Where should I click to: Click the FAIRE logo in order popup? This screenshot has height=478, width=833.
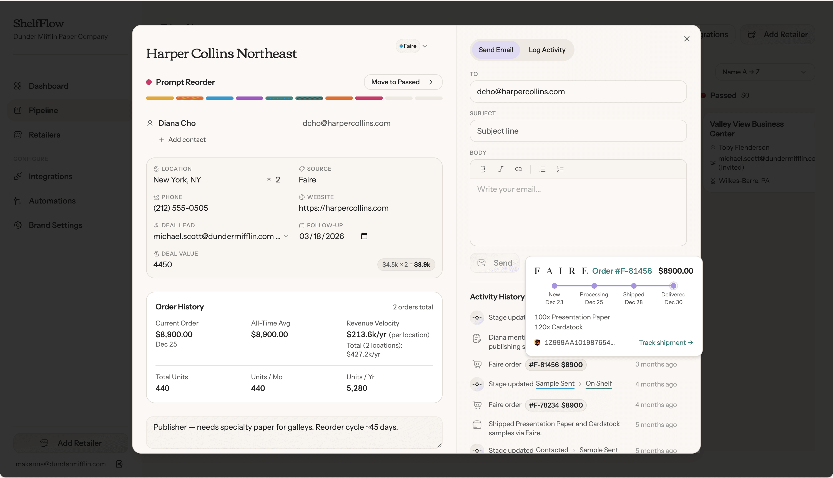(561, 271)
